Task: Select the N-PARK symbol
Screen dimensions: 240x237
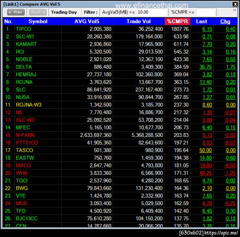Action: (25, 135)
